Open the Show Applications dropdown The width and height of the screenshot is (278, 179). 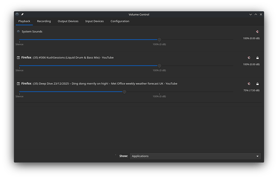coord(195,156)
